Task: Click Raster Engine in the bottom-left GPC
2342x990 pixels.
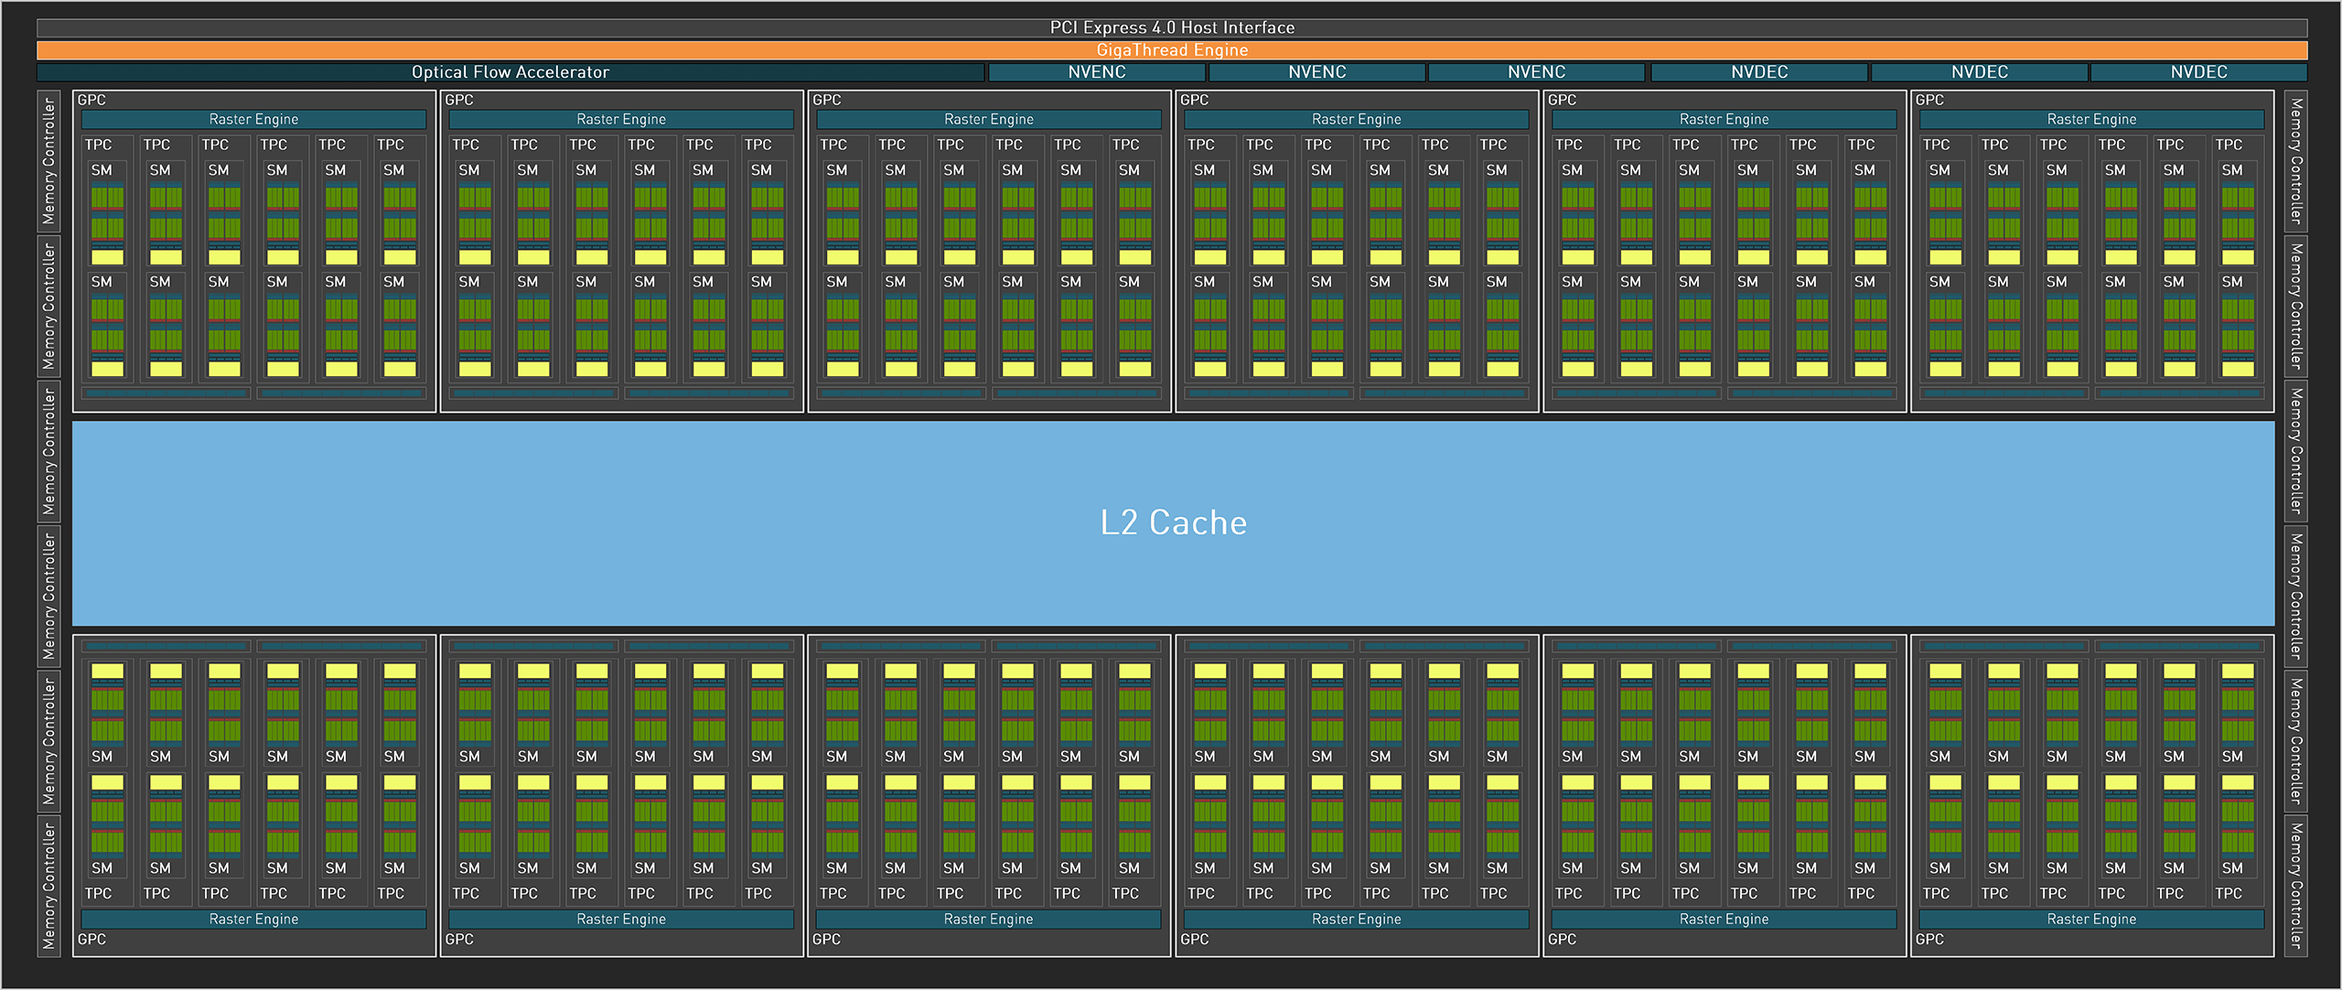Action: click(x=253, y=920)
